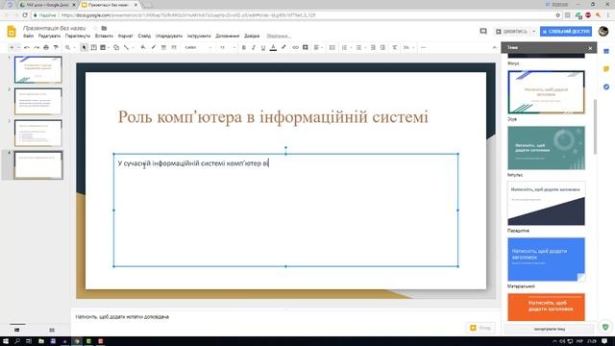This screenshot has height=346, width=615.
Task: Decrease the text indent
Action: tap(373, 47)
